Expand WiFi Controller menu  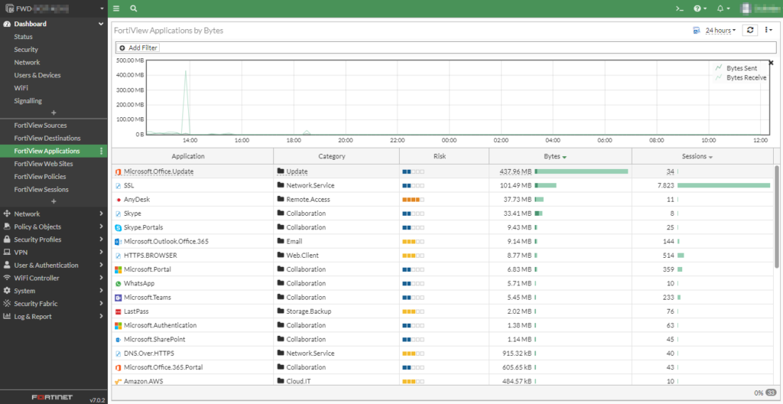(54, 278)
